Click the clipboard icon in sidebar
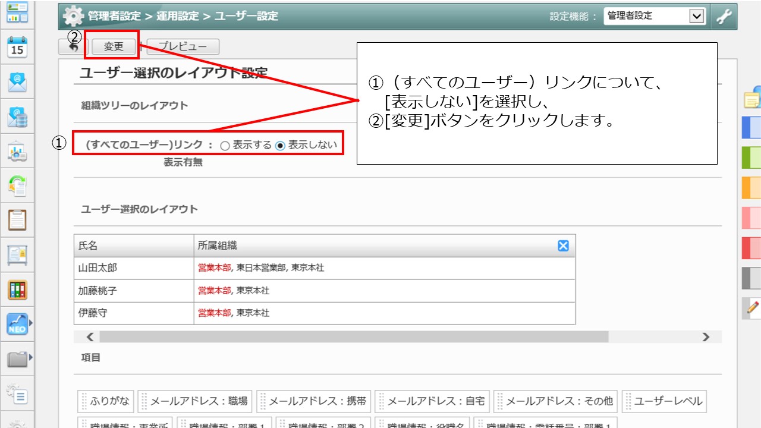The height and width of the screenshot is (428, 761). 17,220
